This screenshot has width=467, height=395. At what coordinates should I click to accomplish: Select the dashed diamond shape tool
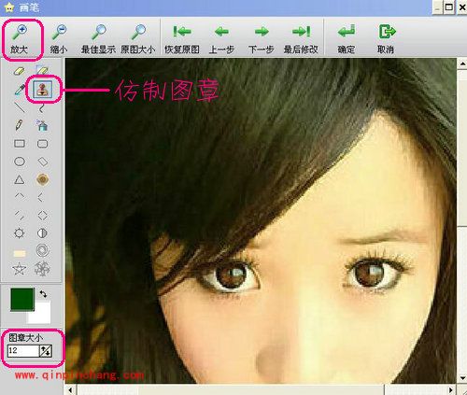click(42, 215)
